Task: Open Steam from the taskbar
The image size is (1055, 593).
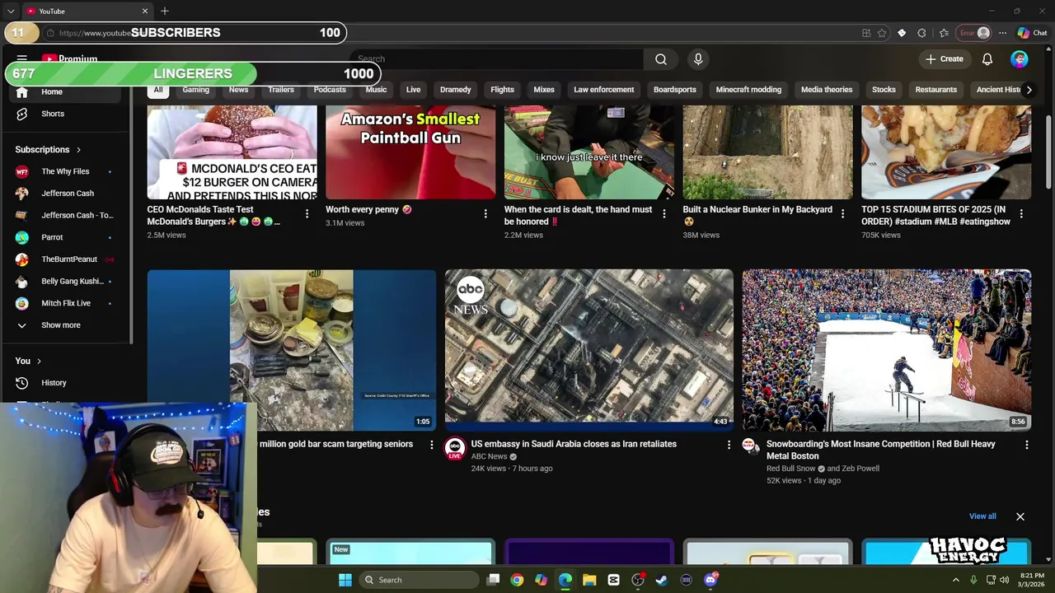Action: 662,580
